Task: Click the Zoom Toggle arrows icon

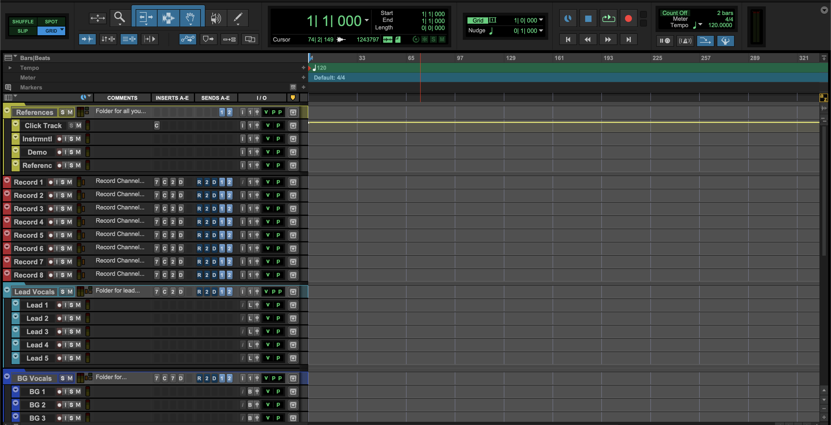Action: (98, 18)
